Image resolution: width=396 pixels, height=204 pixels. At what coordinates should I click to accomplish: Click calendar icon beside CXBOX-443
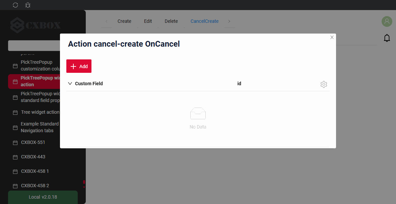click(x=15, y=157)
